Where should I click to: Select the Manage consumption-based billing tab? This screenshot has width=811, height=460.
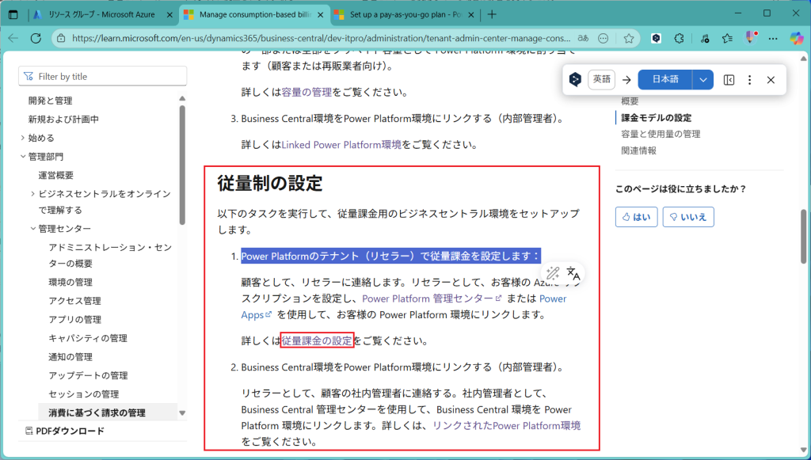(x=254, y=14)
